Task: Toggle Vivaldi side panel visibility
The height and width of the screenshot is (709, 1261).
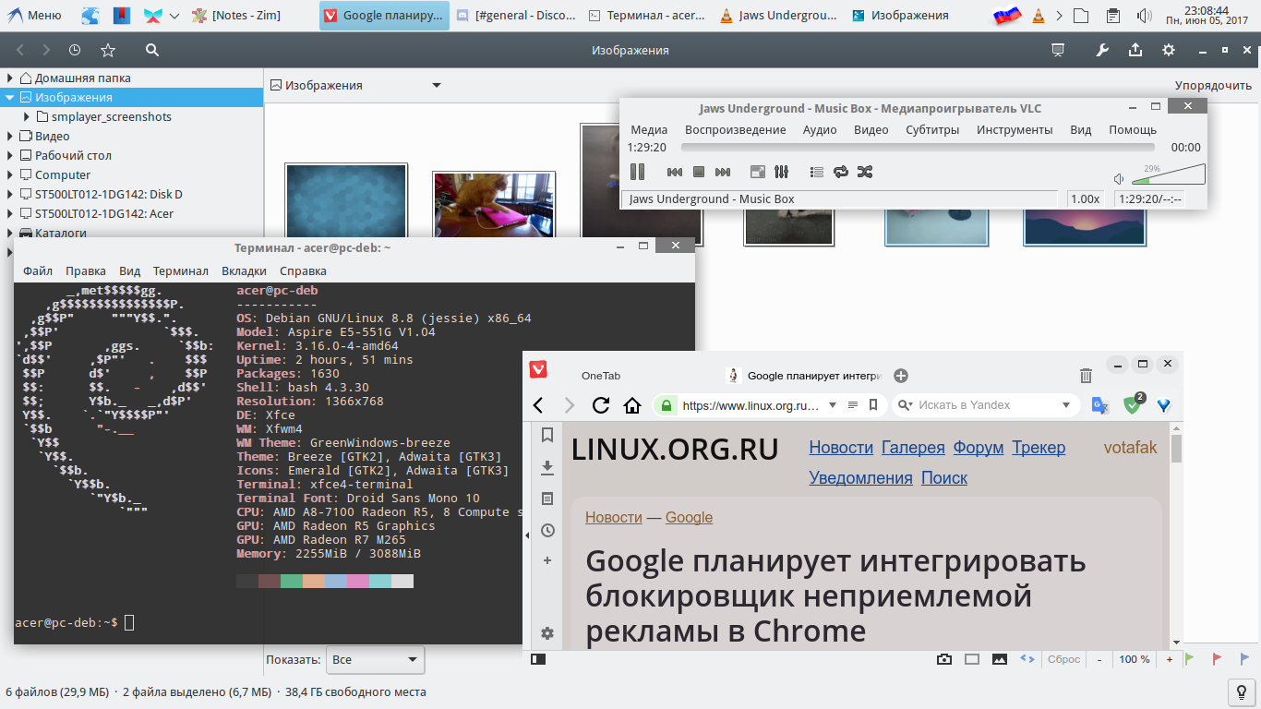Action: (x=538, y=659)
